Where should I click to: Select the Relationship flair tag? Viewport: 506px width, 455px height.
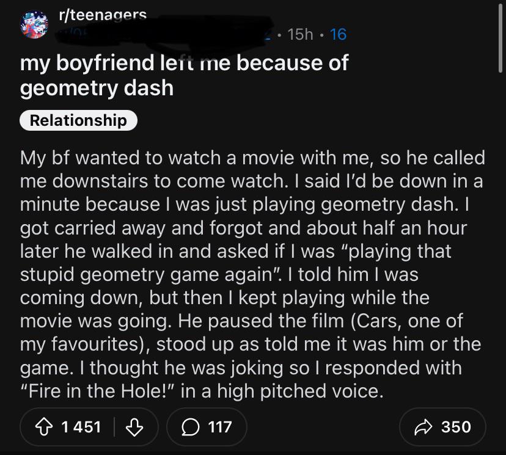pyautogui.click(x=78, y=120)
